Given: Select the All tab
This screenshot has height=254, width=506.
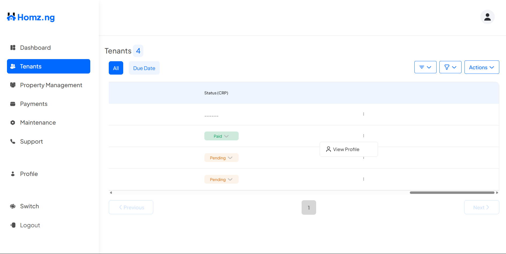Looking at the screenshot, I should tap(116, 68).
